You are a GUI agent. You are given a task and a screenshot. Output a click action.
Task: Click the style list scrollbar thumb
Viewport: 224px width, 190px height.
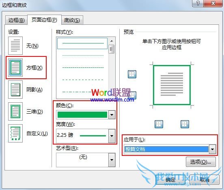click(112, 49)
